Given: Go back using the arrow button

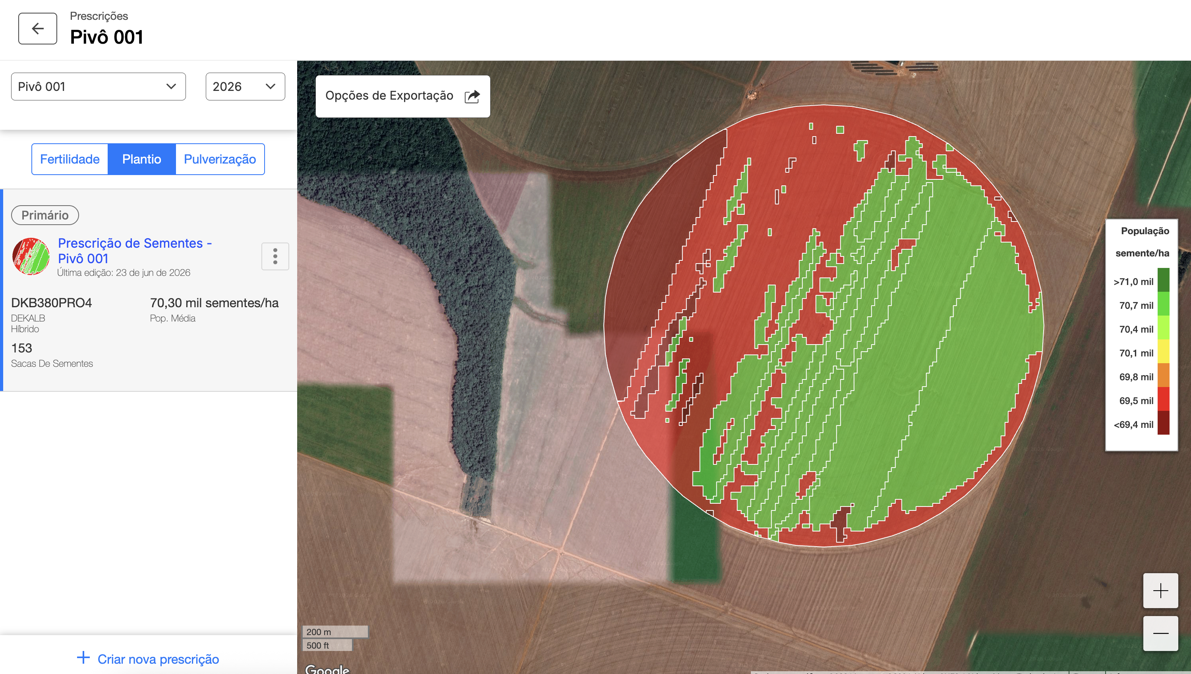Looking at the screenshot, I should point(37,29).
